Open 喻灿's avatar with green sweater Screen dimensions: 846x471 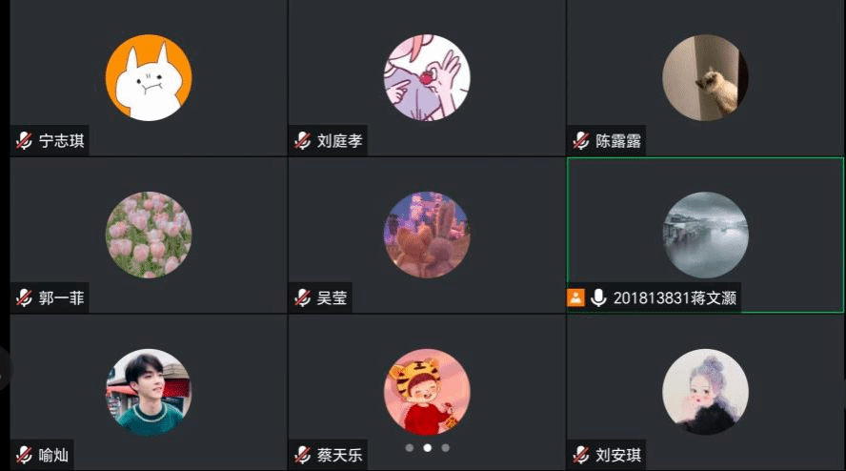pos(149,392)
